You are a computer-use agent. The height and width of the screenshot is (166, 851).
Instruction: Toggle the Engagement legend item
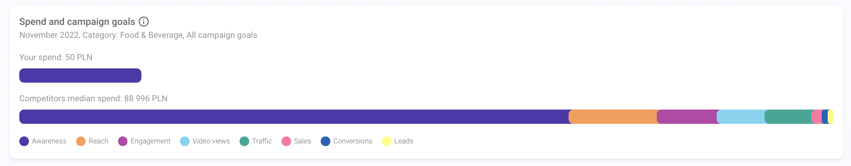click(144, 141)
